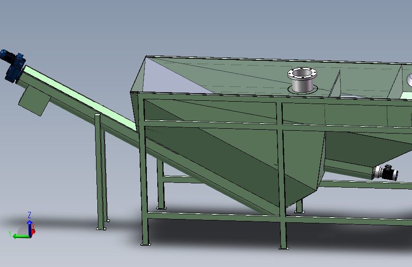412x267 pixels.
Task: Select the blue drive motor atop the conveyor
Action: tap(13, 65)
